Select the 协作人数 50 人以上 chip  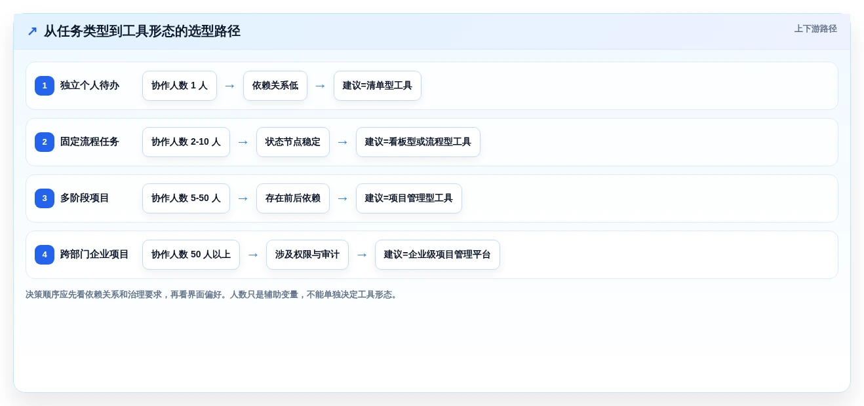[191, 255]
